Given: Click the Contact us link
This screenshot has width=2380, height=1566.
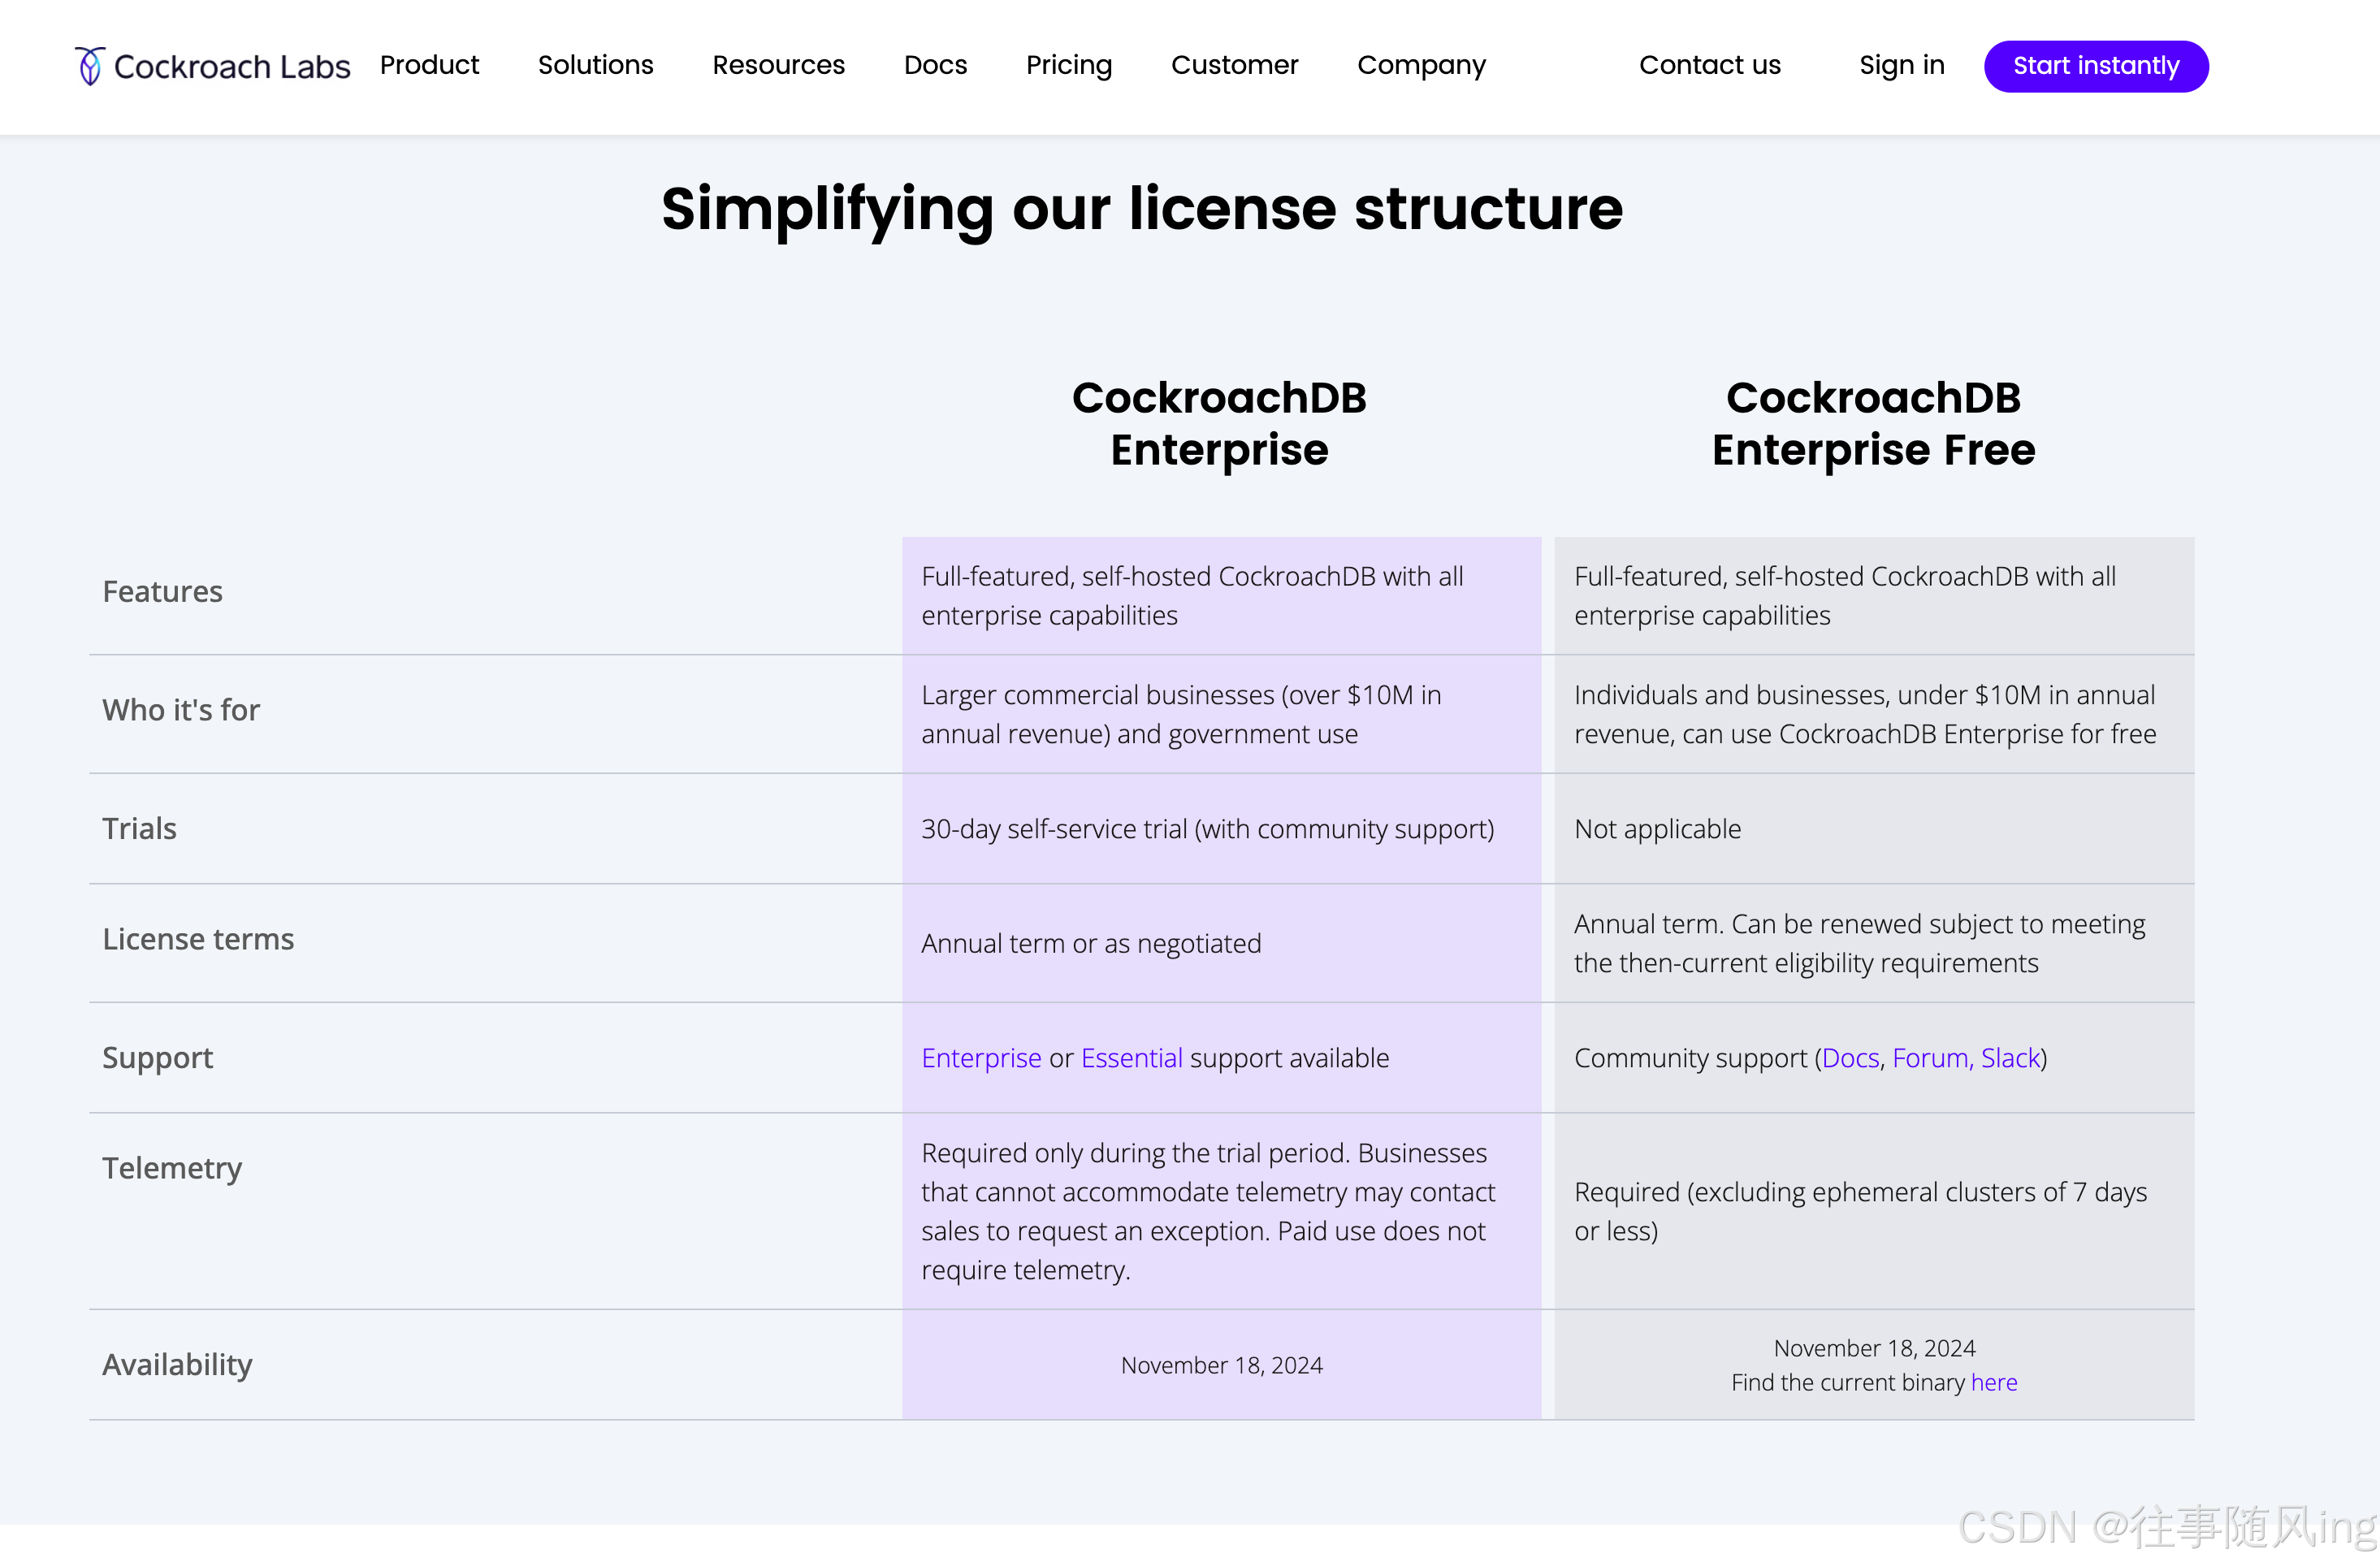Looking at the screenshot, I should pyautogui.click(x=1709, y=65).
